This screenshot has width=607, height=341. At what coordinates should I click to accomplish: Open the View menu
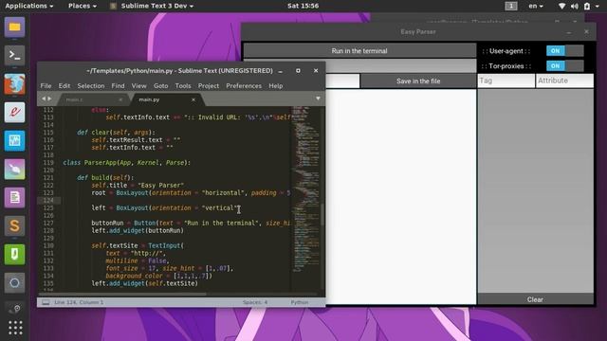pyautogui.click(x=138, y=86)
